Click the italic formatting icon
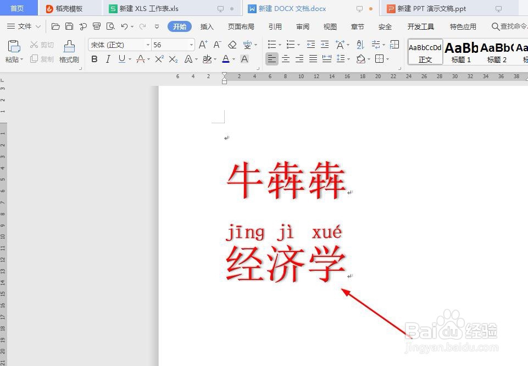This screenshot has width=528, height=366. tap(108, 59)
